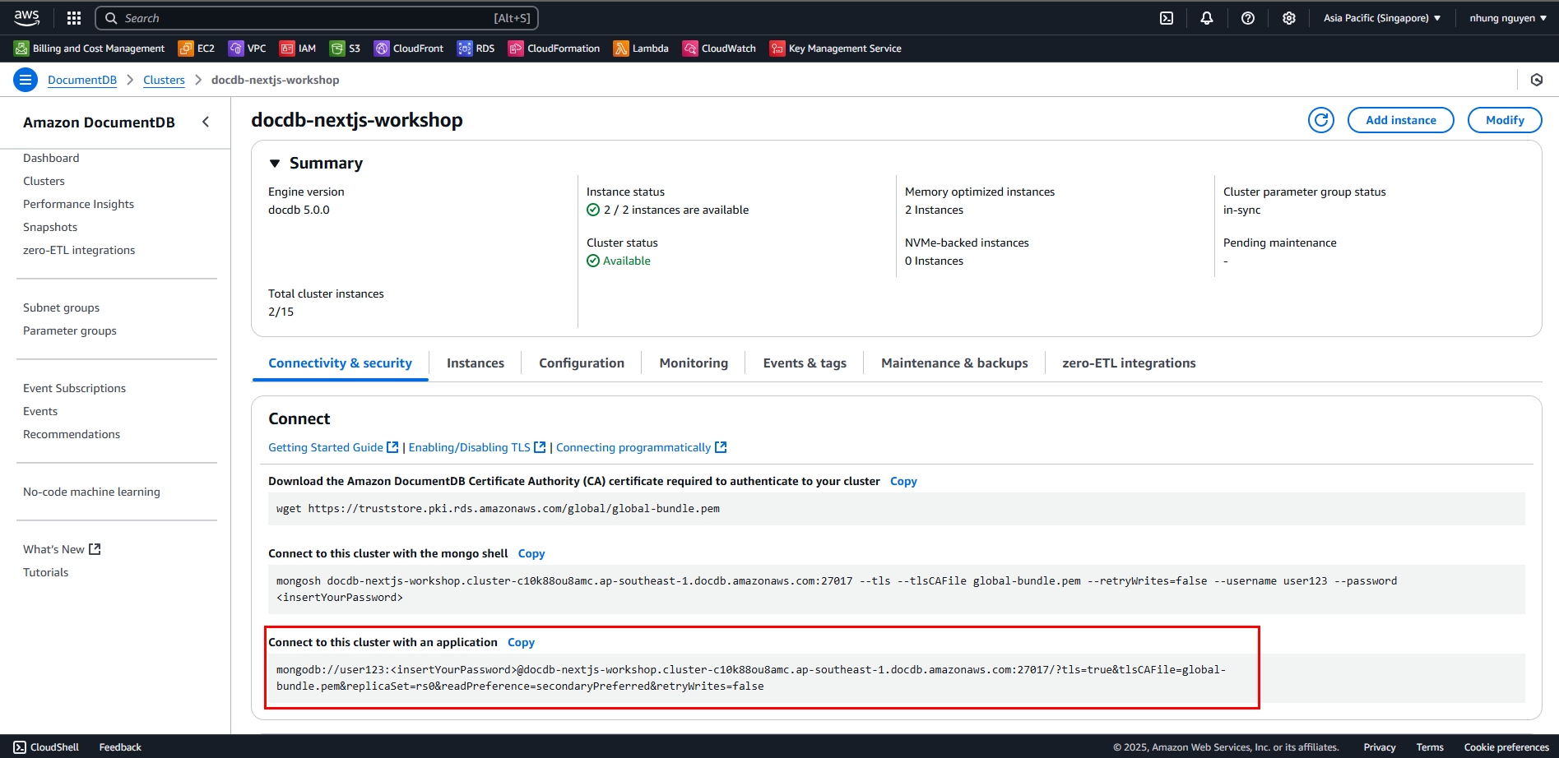Open Clusters in sidebar

(x=44, y=181)
